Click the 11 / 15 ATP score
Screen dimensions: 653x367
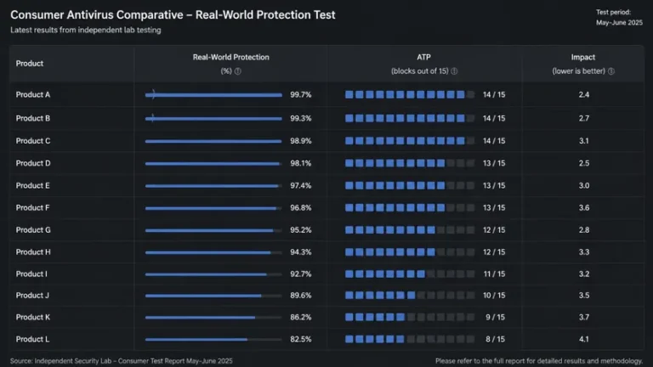click(494, 274)
